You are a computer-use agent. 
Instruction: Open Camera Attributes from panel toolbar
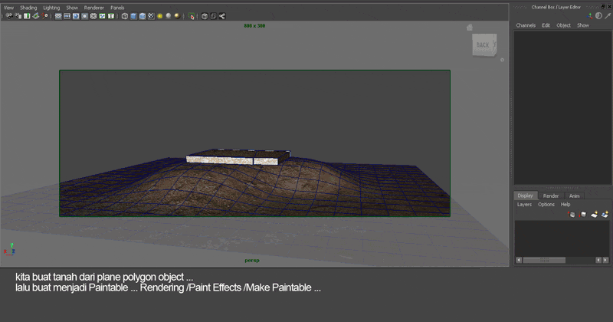pos(18,16)
